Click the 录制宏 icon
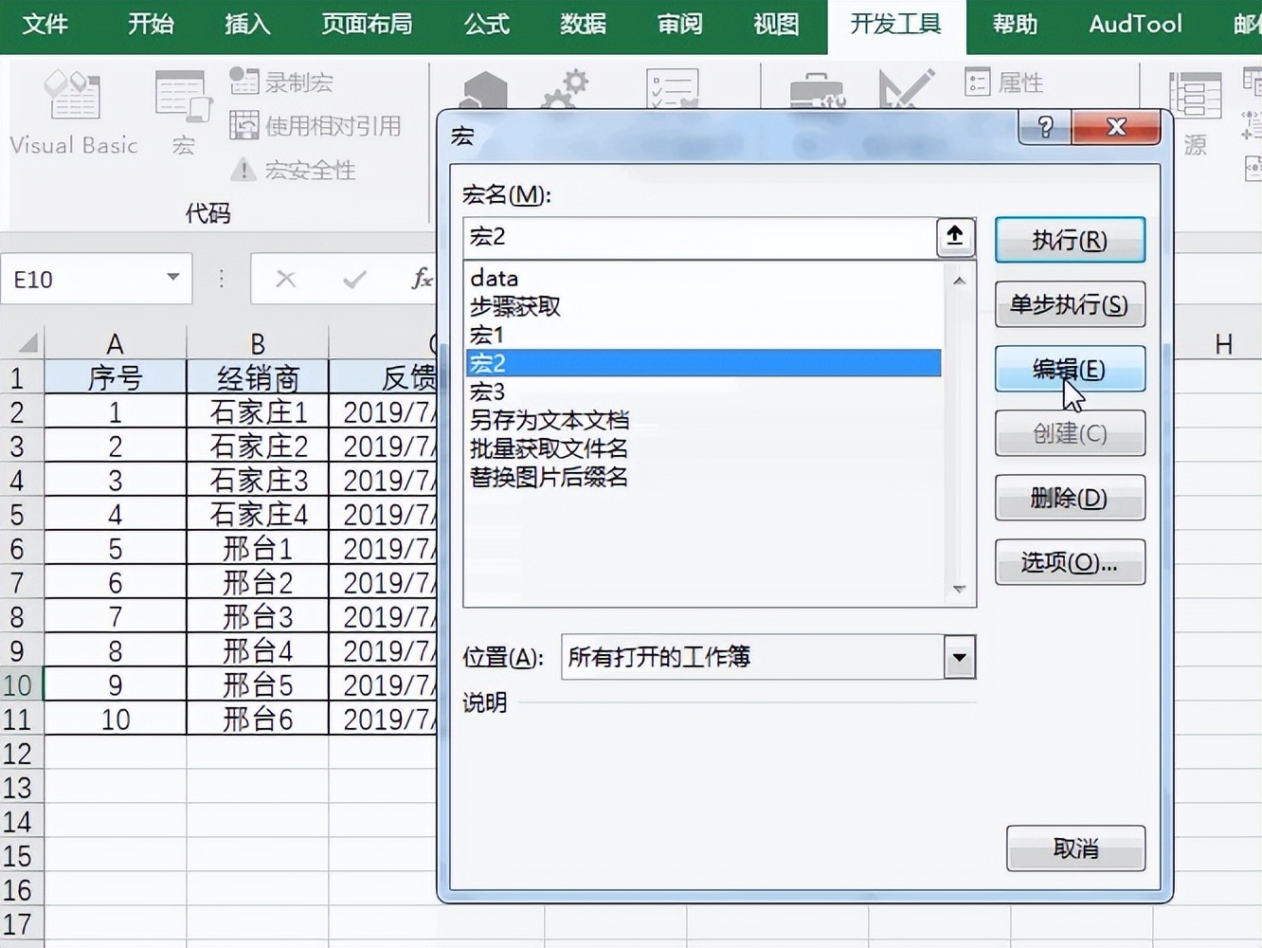Image resolution: width=1262 pixels, height=948 pixels. point(243,82)
